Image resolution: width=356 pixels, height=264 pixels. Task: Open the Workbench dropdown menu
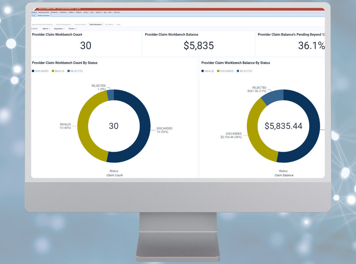click(54, 12)
